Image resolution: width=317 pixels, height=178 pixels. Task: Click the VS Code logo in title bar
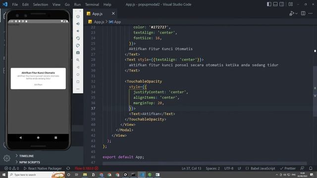coord(5,4)
